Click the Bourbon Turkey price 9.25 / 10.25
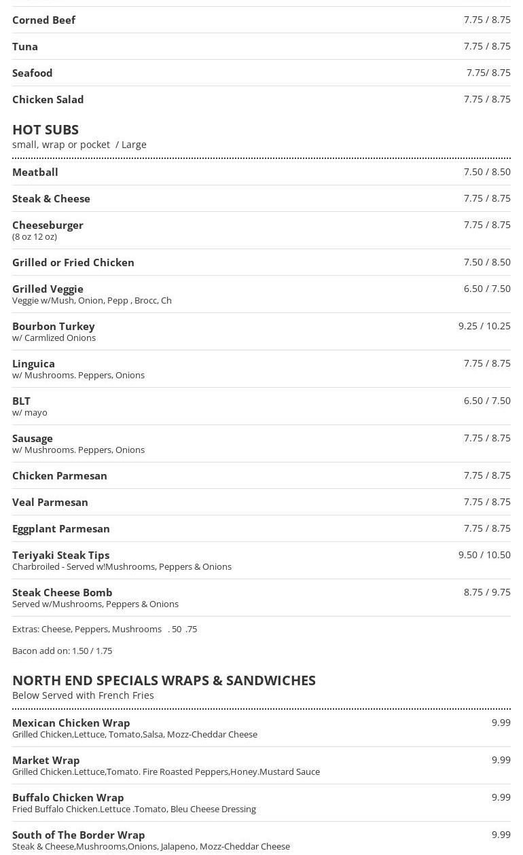523x855 pixels. pyautogui.click(x=484, y=326)
